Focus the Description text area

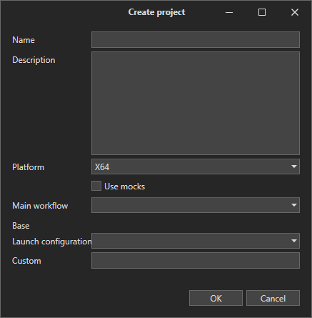pos(196,103)
